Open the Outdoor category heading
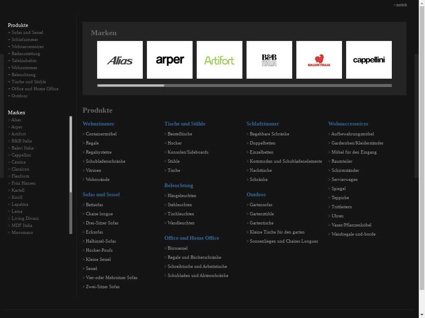Screen dimensions: 425x318 256,195
